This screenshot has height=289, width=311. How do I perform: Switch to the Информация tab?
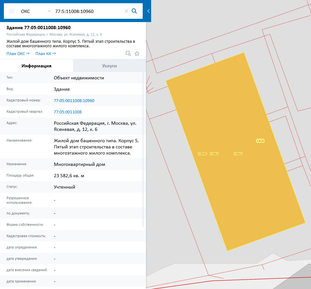point(36,66)
